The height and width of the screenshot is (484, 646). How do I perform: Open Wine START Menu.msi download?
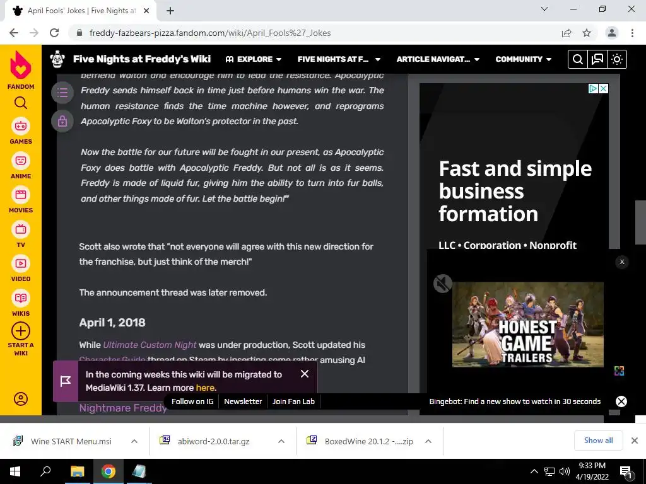71,441
